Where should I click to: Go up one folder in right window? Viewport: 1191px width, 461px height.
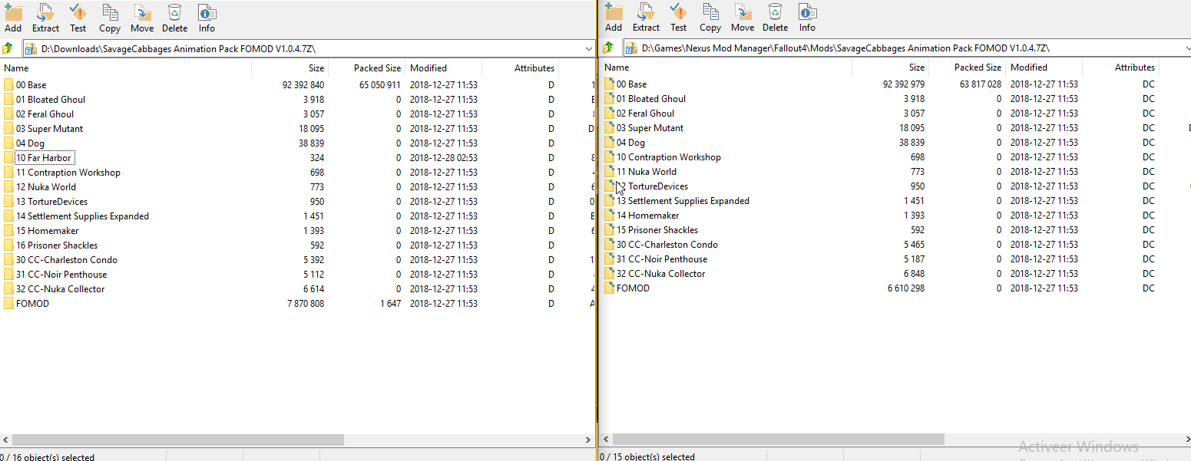(x=609, y=48)
